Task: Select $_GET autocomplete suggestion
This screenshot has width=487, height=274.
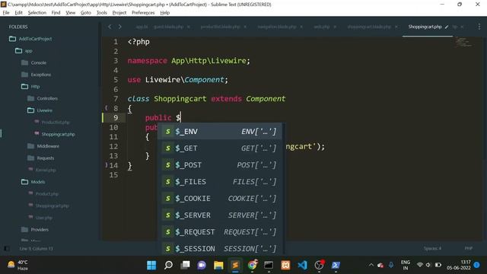Action: pyautogui.click(x=219, y=148)
